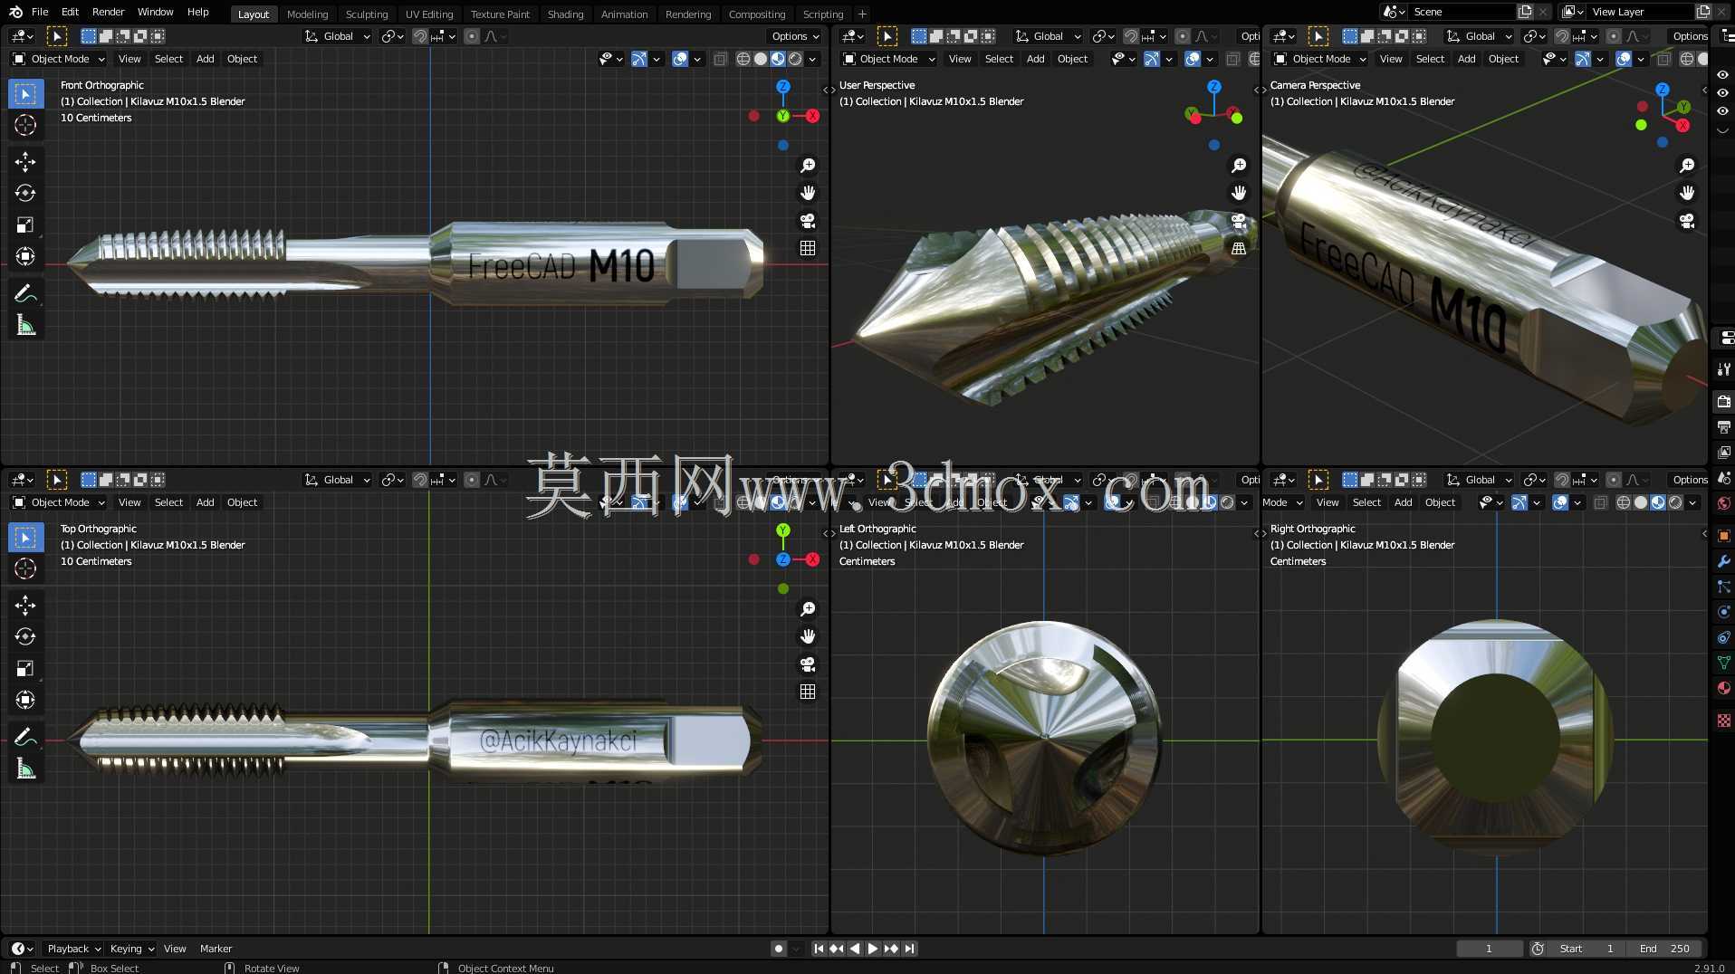Open Physics properties tab
The width and height of the screenshot is (1735, 974).
1724,612
